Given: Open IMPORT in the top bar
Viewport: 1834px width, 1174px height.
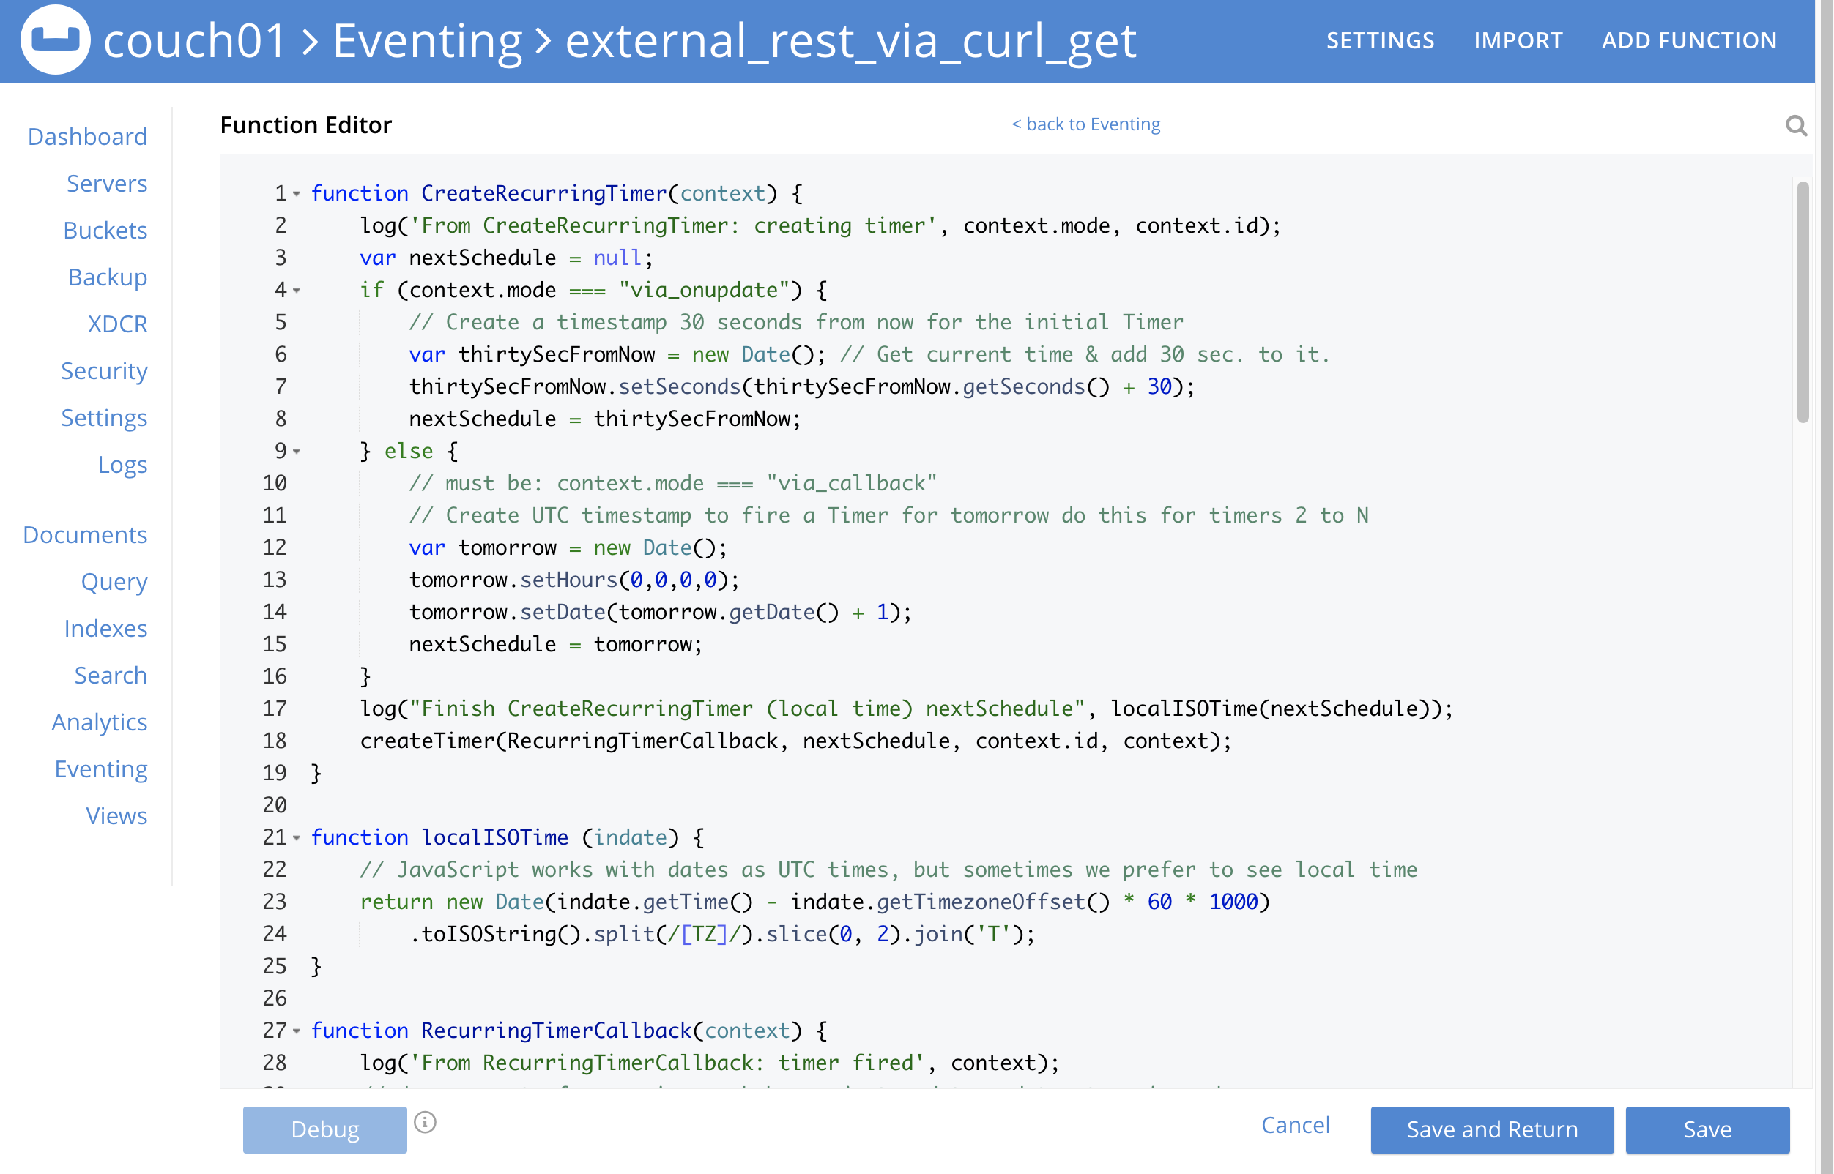Looking at the screenshot, I should click(1518, 40).
